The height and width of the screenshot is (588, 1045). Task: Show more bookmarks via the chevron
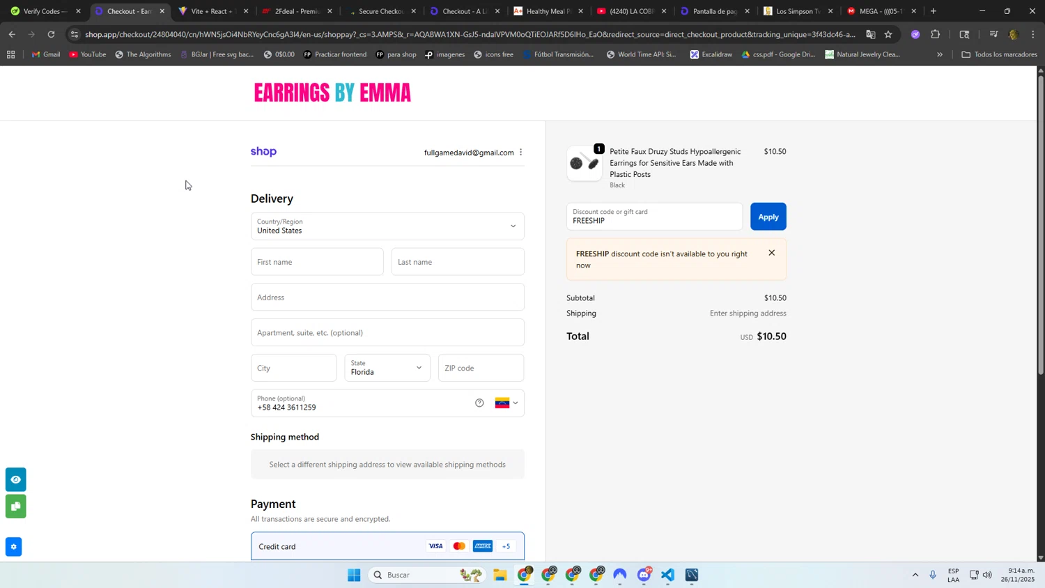point(940,54)
